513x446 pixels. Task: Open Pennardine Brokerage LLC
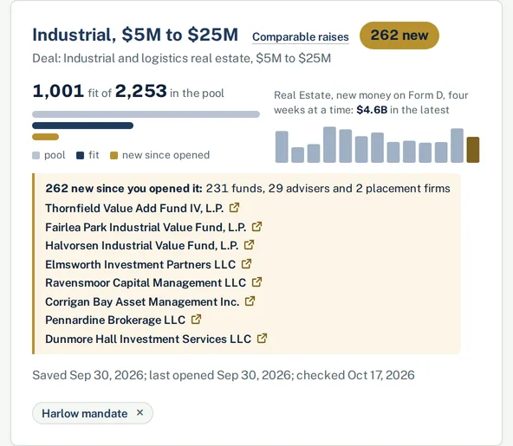click(115, 320)
